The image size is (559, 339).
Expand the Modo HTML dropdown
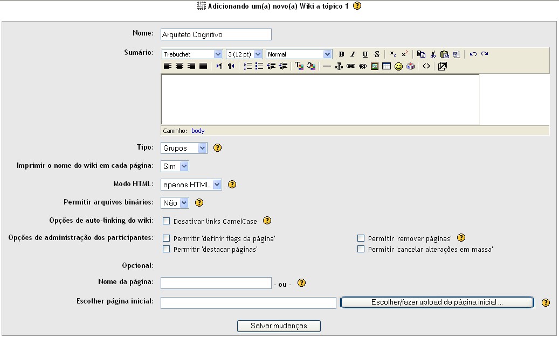pyautogui.click(x=191, y=185)
